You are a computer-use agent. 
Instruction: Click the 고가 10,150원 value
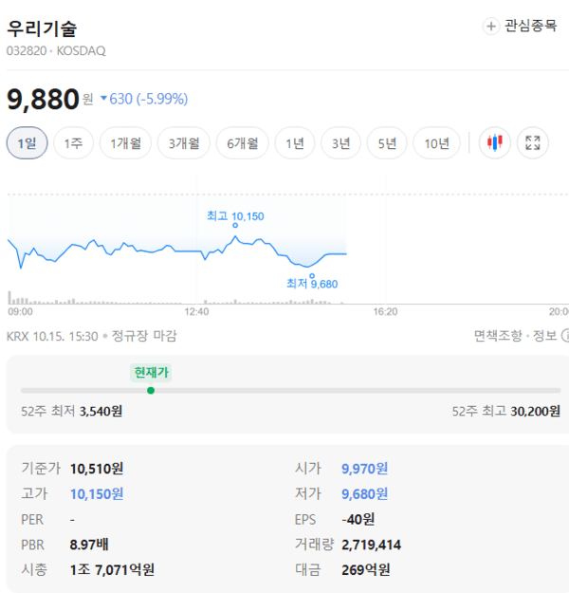point(97,494)
